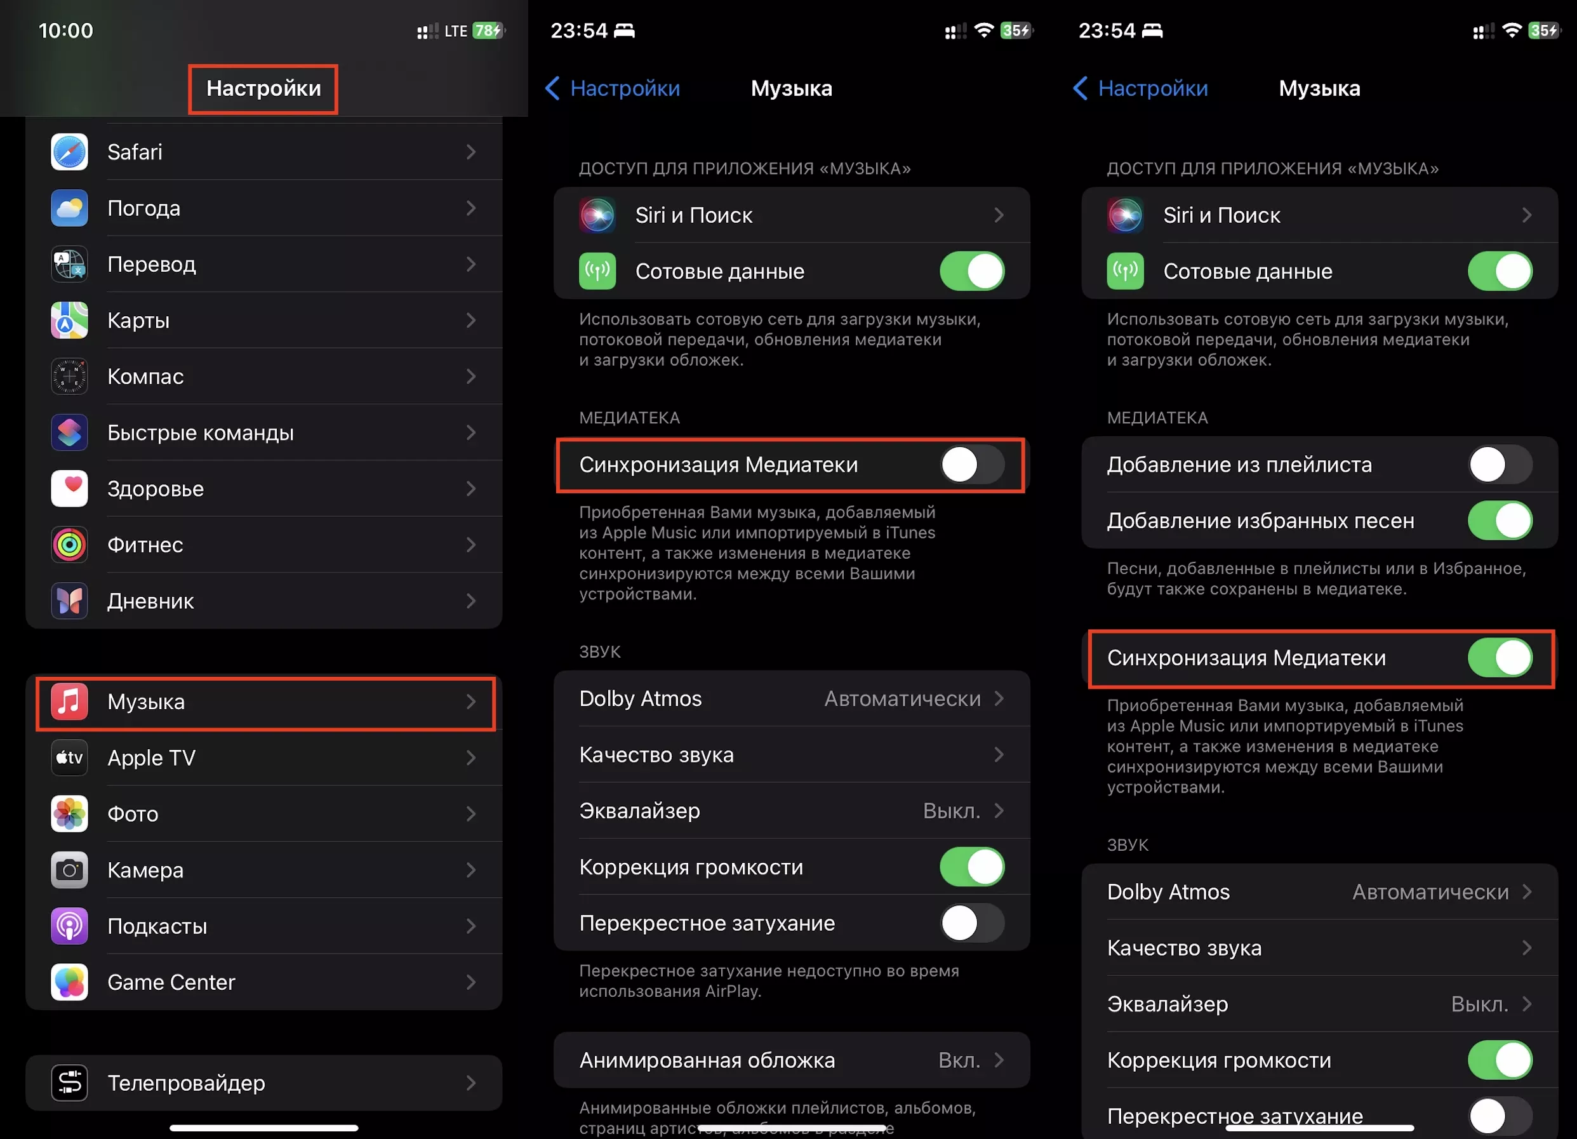Open Анимированная обложка Вкл. option

[791, 1060]
